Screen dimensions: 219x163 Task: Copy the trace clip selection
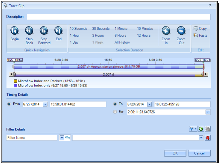200,29
